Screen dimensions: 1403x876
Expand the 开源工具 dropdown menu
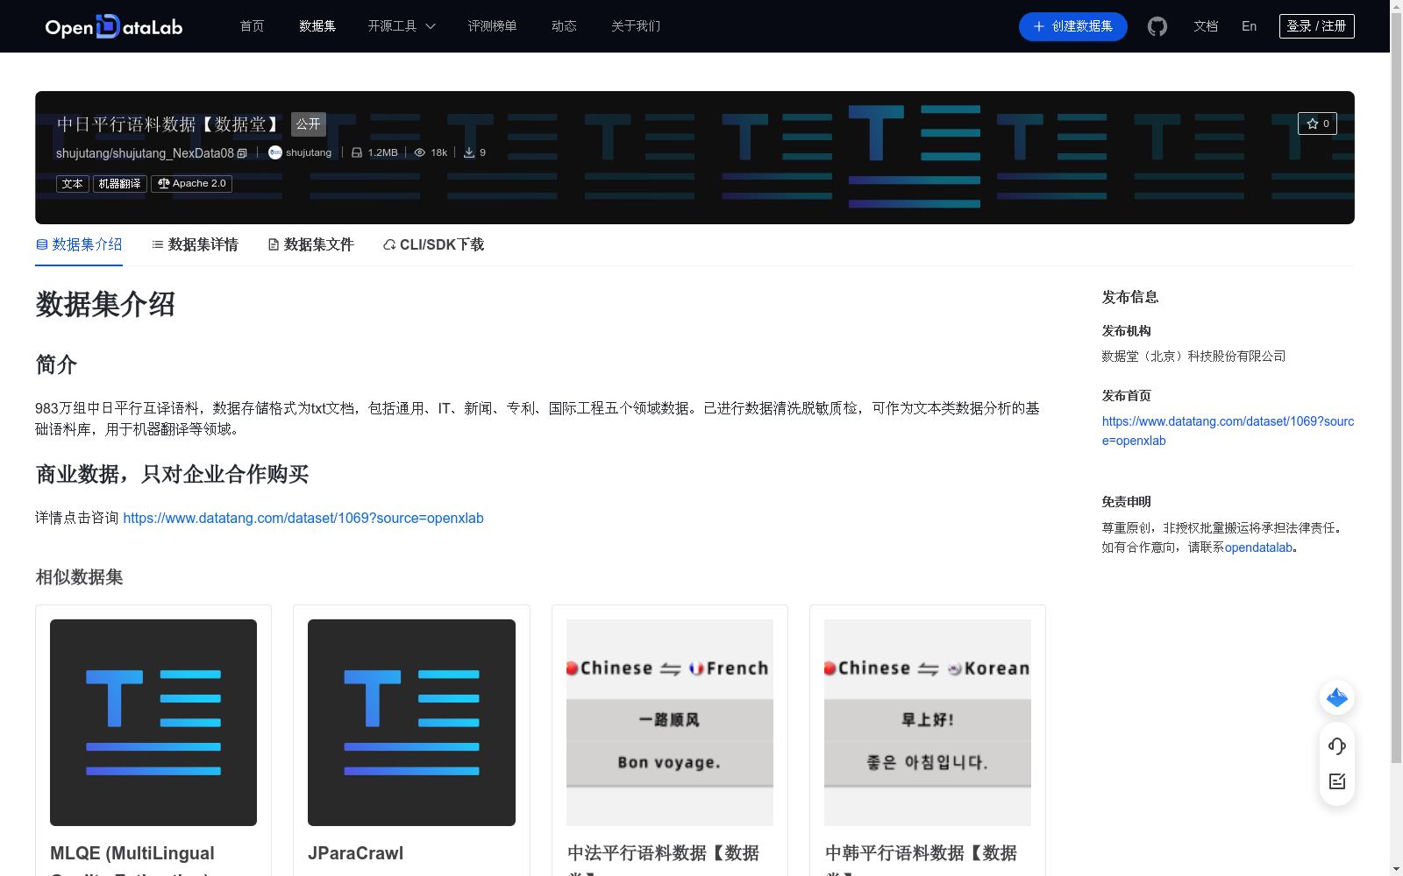click(402, 26)
